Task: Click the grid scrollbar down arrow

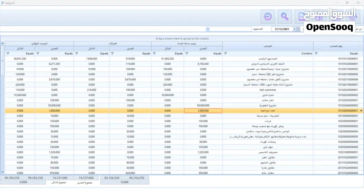Action: pyautogui.click(x=2, y=172)
